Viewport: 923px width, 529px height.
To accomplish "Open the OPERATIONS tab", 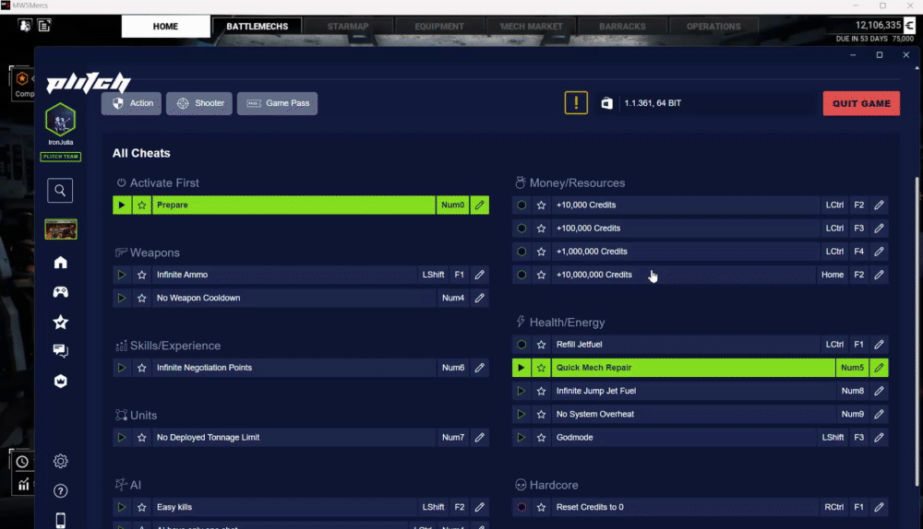I will (x=713, y=27).
